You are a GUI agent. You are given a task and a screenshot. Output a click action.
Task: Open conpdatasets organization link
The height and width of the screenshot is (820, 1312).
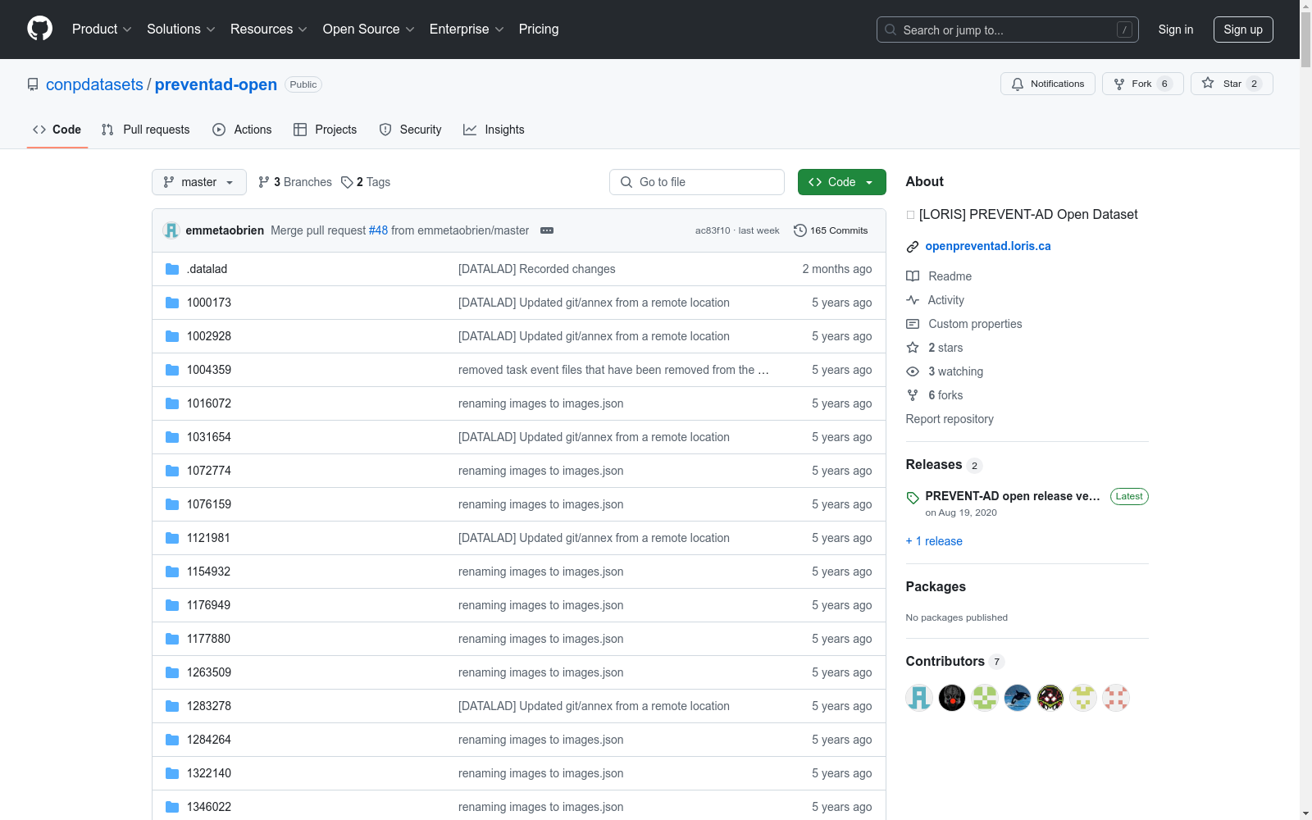click(x=94, y=84)
